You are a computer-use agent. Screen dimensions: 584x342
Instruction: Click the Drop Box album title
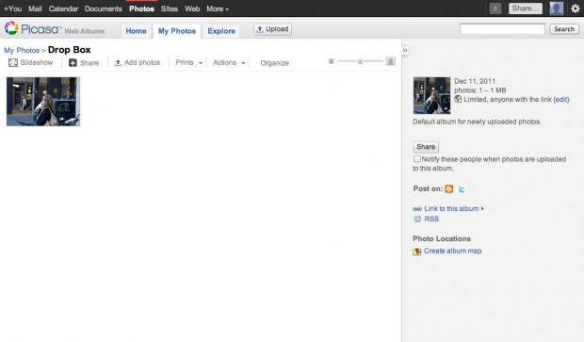[70, 50]
